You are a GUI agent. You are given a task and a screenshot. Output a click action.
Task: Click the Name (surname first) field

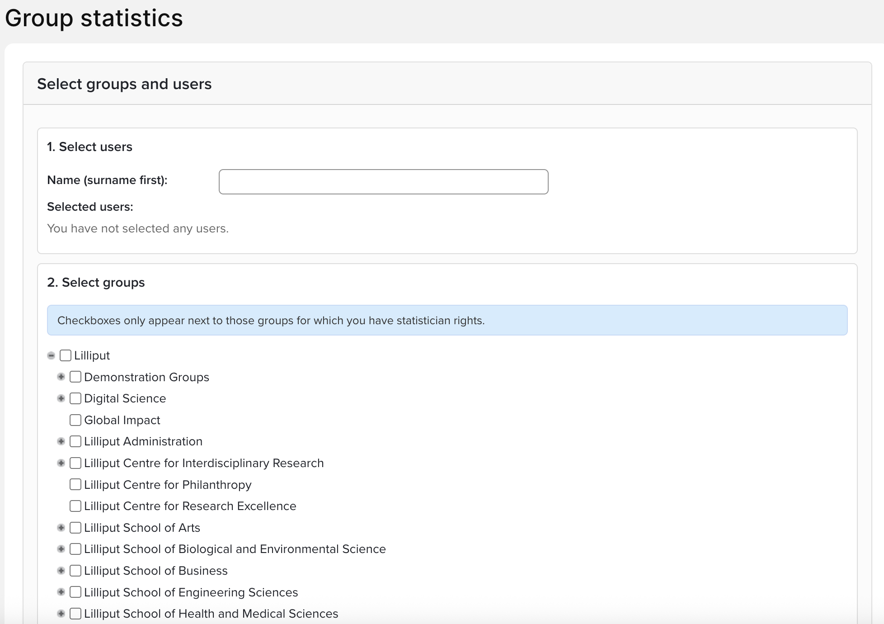point(383,182)
